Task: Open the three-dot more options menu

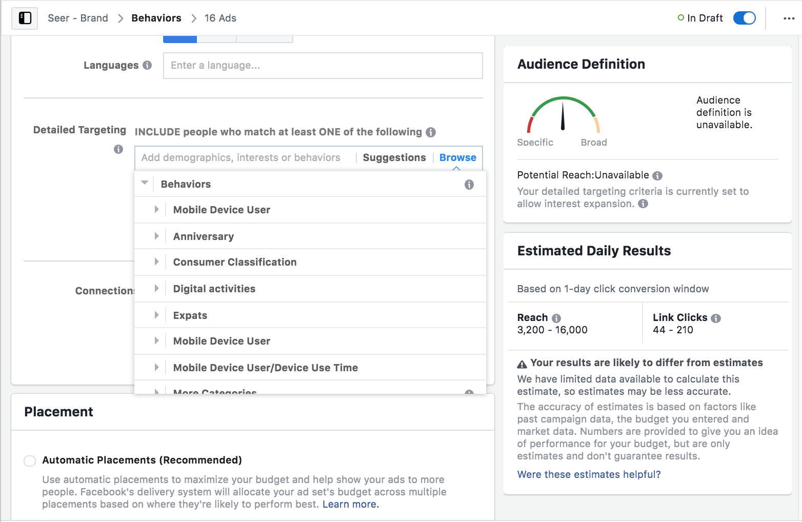Action: tap(789, 18)
